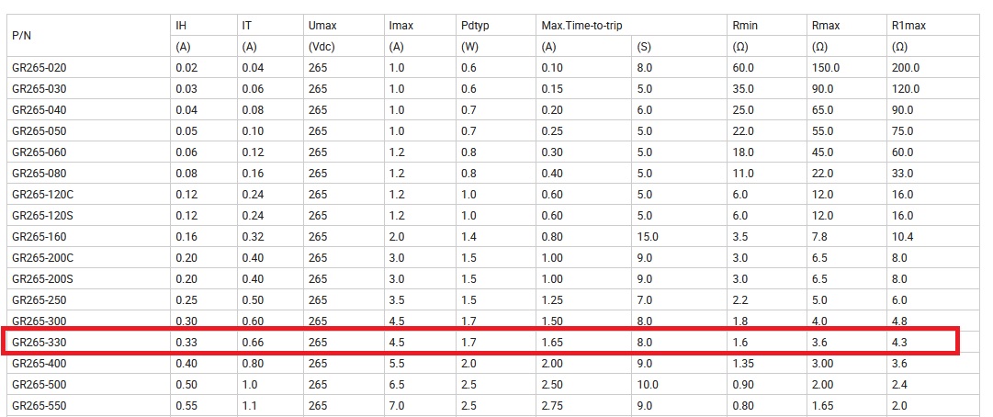Click the Rmax column header
The image size is (993, 417).
tap(826, 26)
